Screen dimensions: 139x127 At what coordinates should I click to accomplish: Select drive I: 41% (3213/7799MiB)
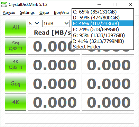click(x=103, y=41)
